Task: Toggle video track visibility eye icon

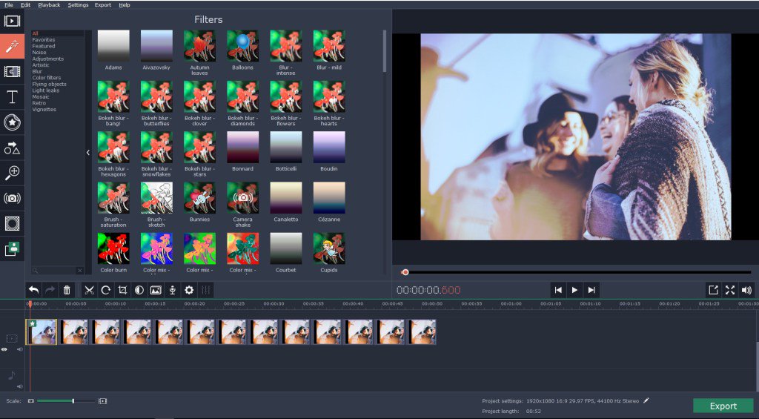Action: point(4,349)
